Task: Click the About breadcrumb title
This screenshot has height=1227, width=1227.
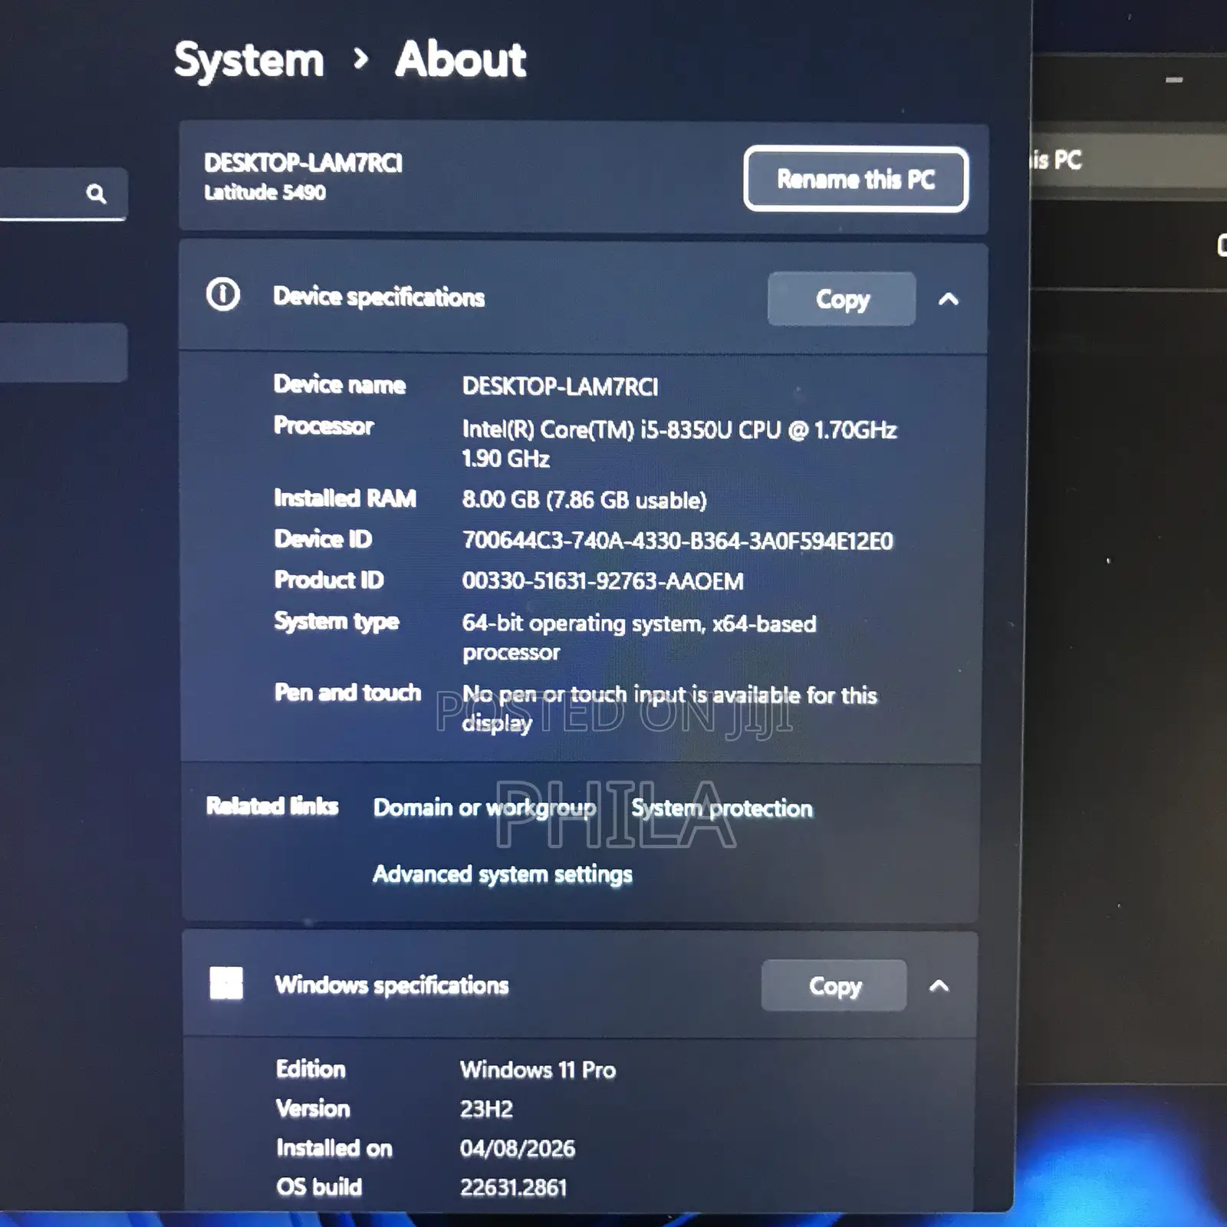Action: click(x=461, y=59)
